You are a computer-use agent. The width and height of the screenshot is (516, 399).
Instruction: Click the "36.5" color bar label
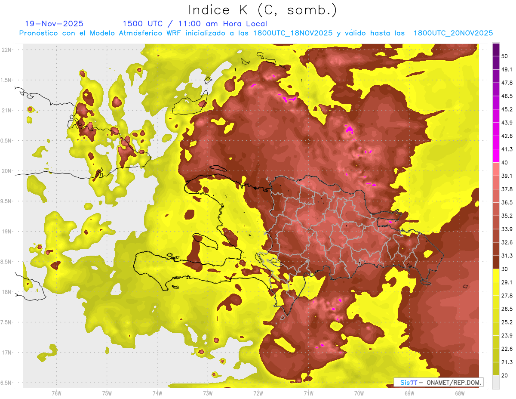[507, 202]
